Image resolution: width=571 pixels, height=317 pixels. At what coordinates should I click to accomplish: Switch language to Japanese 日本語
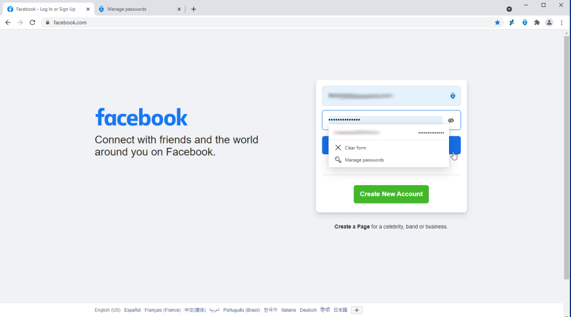click(340, 310)
